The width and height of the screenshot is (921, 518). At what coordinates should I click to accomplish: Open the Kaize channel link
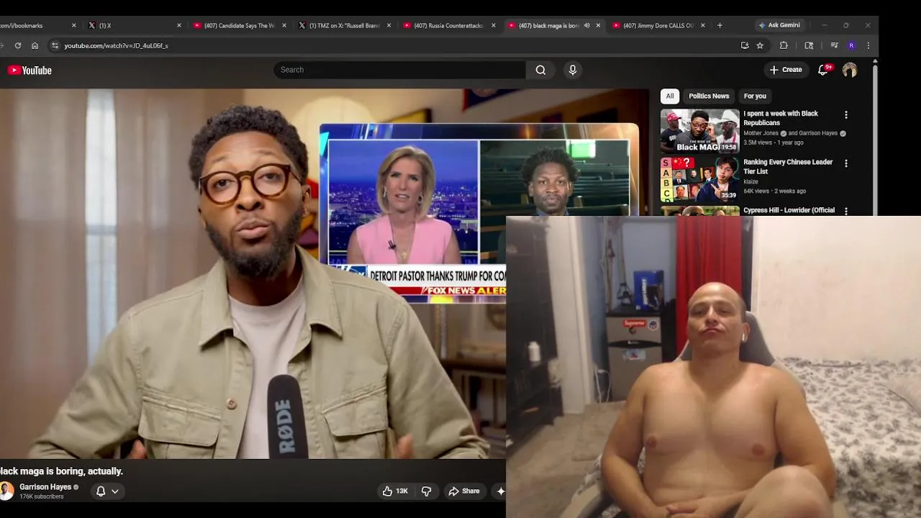click(750, 182)
